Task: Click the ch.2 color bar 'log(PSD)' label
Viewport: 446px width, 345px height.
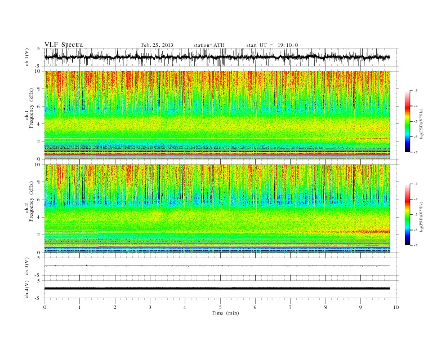Action: pyautogui.click(x=421, y=216)
